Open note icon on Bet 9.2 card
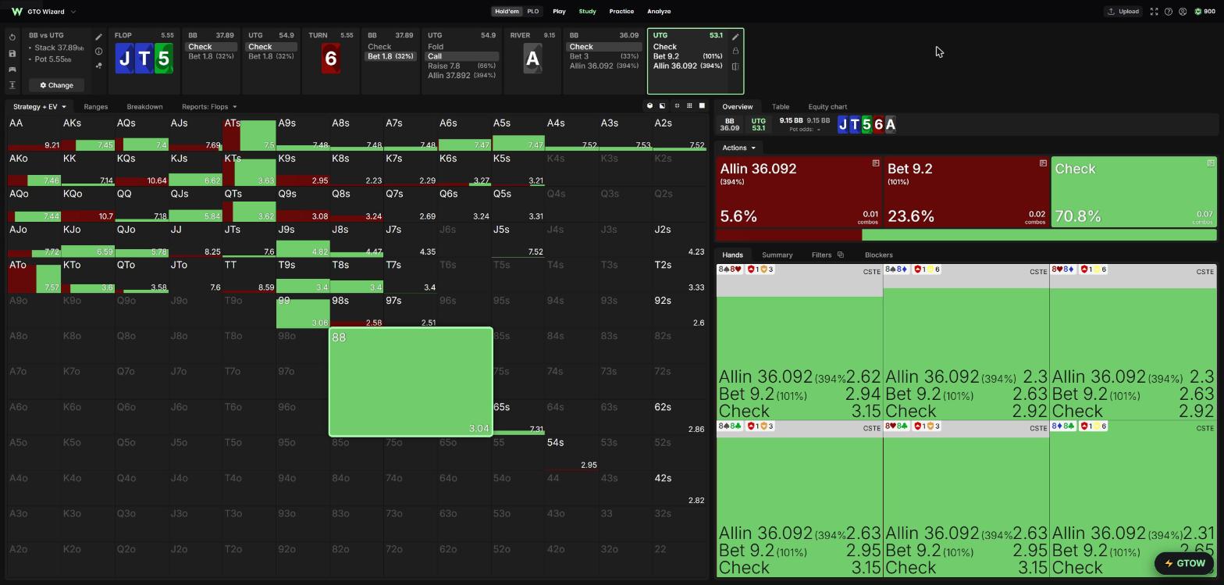The height and width of the screenshot is (585, 1224). pyautogui.click(x=1043, y=163)
